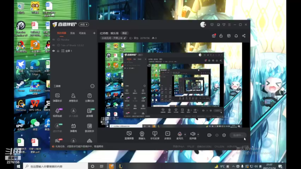This screenshot has height=169, width=301.
Task: Open Task View on the taskbar
Action: tap(102, 166)
